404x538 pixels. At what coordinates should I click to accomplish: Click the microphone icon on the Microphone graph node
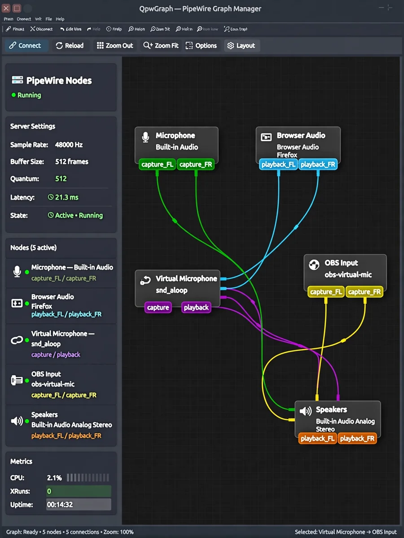(x=145, y=137)
